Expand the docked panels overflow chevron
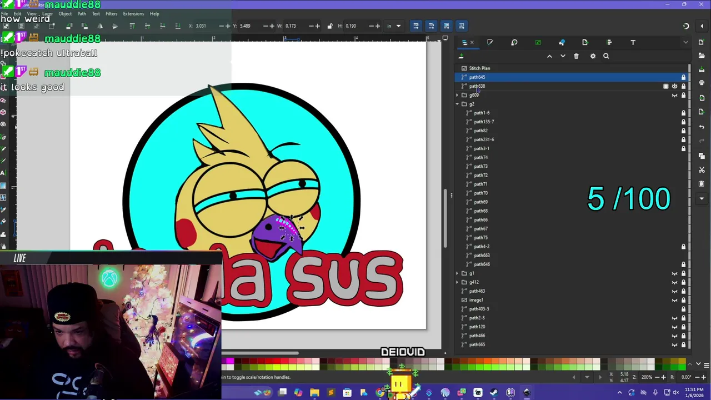This screenshot has height=400, width=711. [x=685, y=42]
